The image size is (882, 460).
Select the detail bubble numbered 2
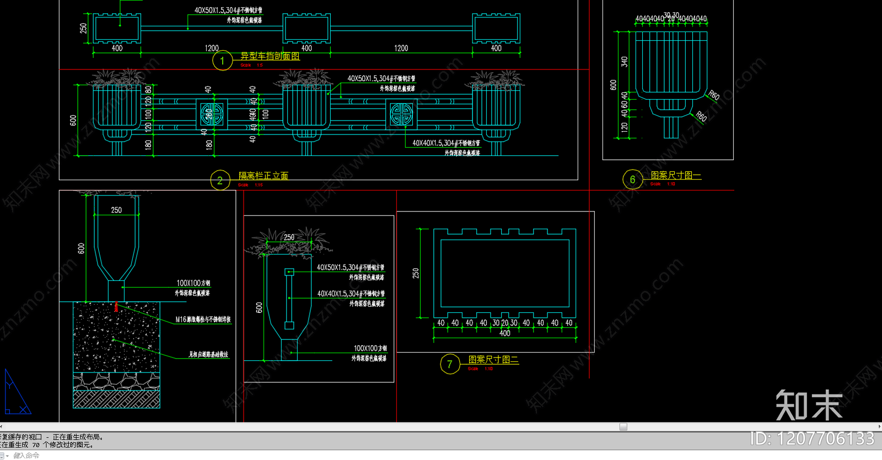220,180
